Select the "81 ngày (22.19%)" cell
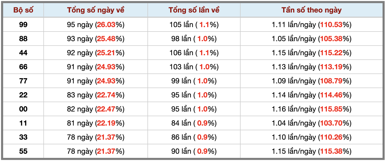 coord(95,123)
